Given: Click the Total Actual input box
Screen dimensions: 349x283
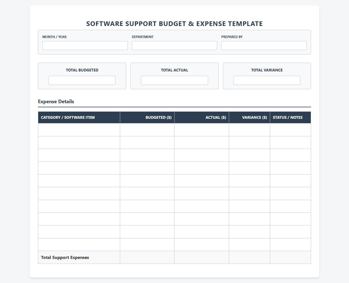Looking at the screenshot, I should click(174, 80).
